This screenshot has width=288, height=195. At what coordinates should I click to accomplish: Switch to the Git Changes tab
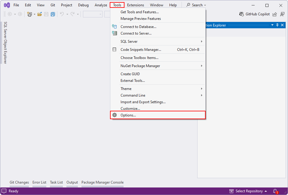coord(19,182)
